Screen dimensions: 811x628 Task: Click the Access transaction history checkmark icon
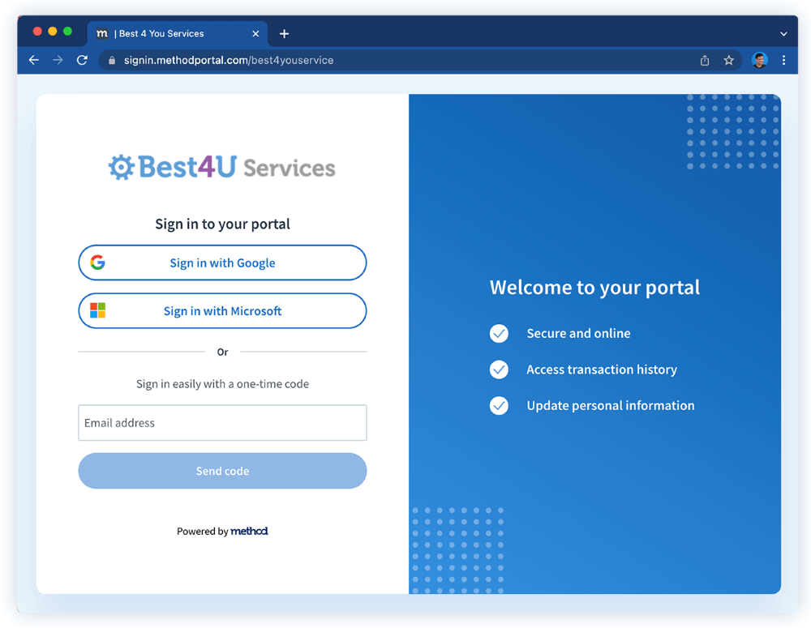pyautogui.click(x=499, y=370)
